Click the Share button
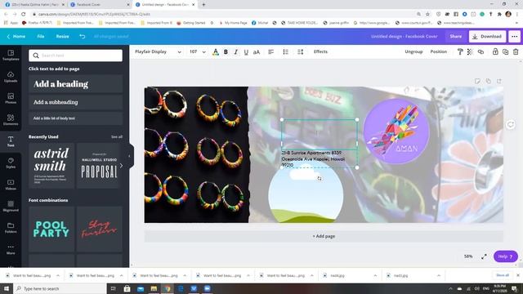Viewport: 523px width, 294px height. pyautogui.click(x=456, y=36)
